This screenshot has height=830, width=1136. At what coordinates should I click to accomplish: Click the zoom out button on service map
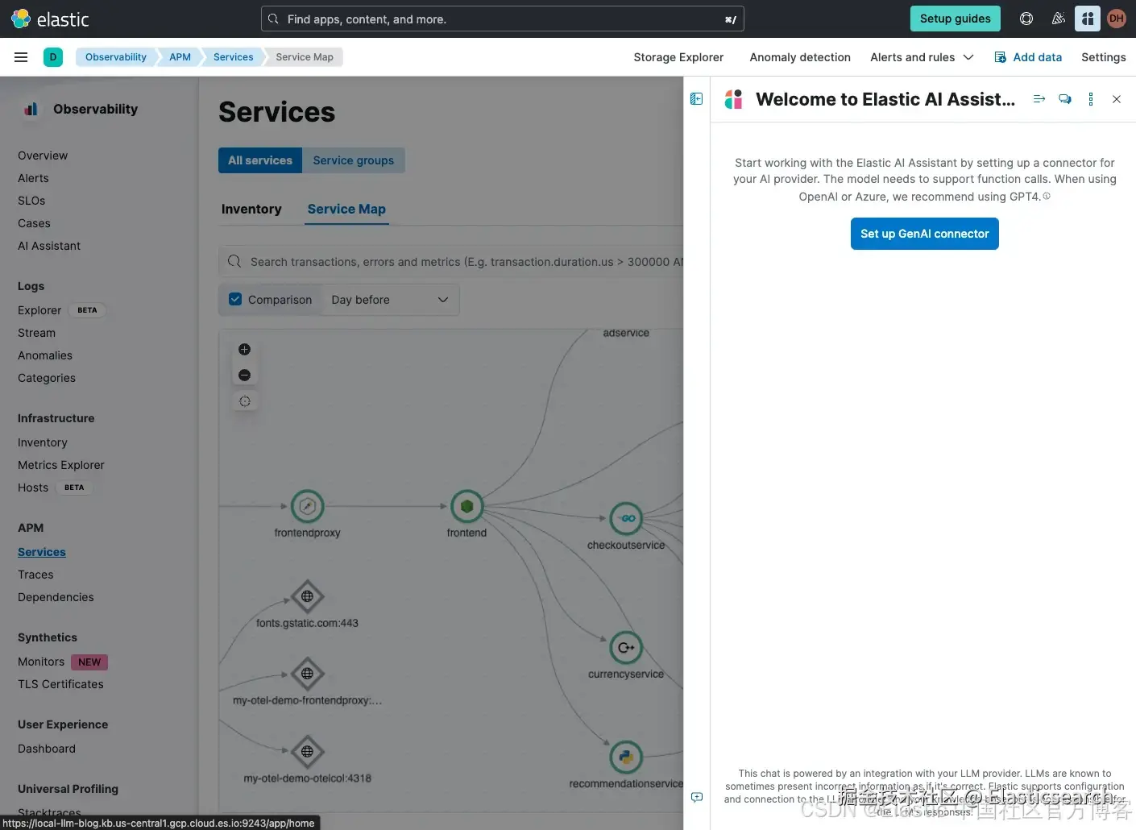[245, 376]
